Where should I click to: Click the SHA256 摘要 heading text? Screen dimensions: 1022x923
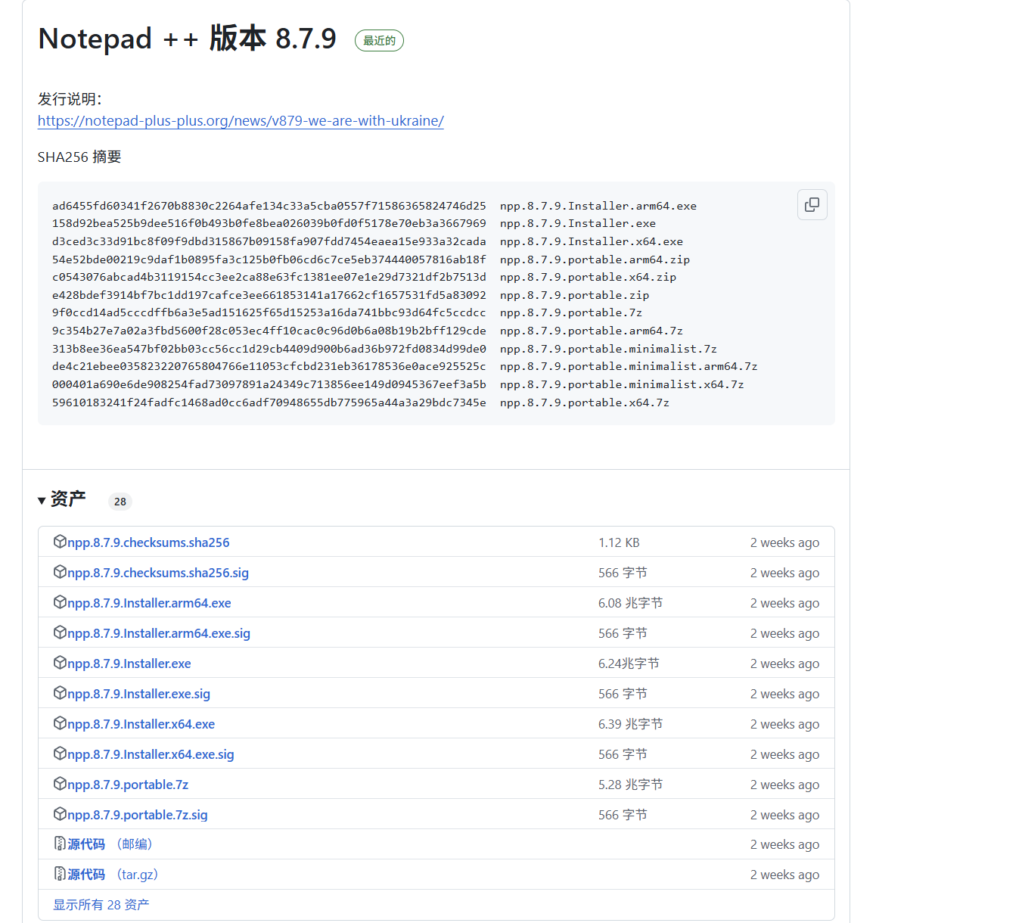click(x=79, y=157)
